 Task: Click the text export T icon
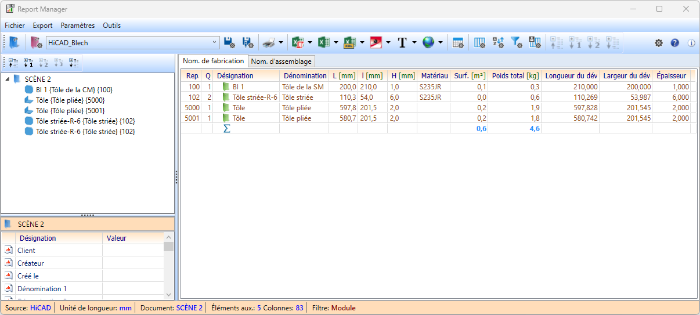coord(402,42)
